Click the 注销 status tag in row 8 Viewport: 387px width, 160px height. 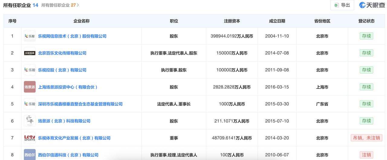(366, 155)
